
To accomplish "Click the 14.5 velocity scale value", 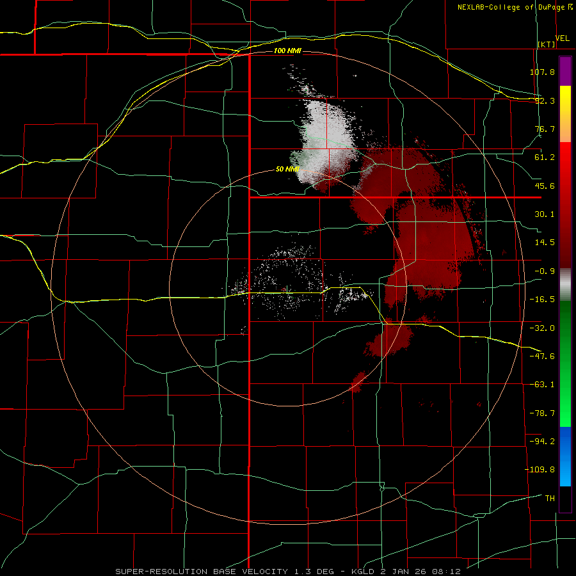I will [x=545, y=243].
